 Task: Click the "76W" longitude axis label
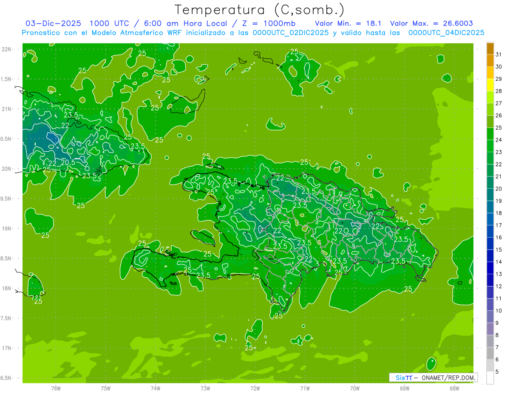56,388
